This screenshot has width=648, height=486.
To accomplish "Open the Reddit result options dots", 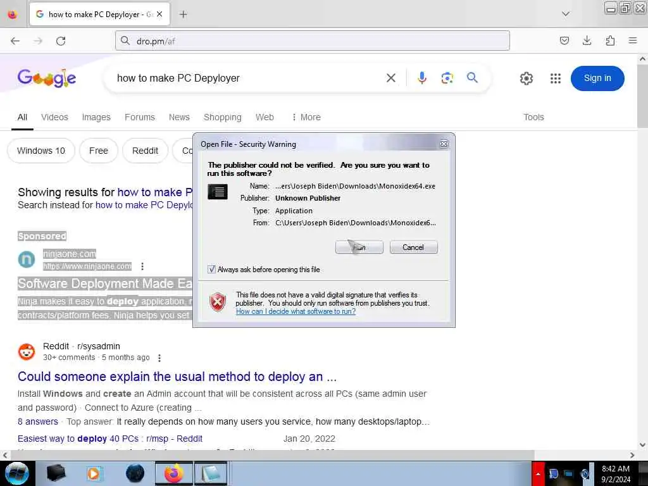I will 159,358.
